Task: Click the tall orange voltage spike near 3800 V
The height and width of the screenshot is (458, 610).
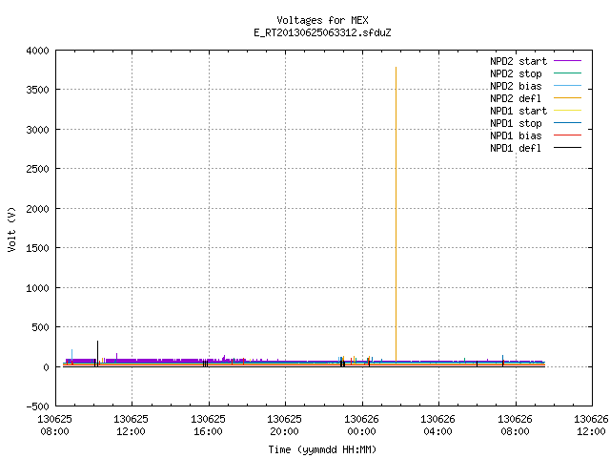Action: [396, 214]
